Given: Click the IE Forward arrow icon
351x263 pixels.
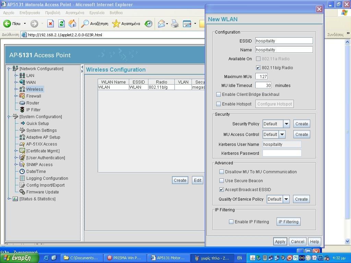Looking at the screenshot, I should click(34, 24).
